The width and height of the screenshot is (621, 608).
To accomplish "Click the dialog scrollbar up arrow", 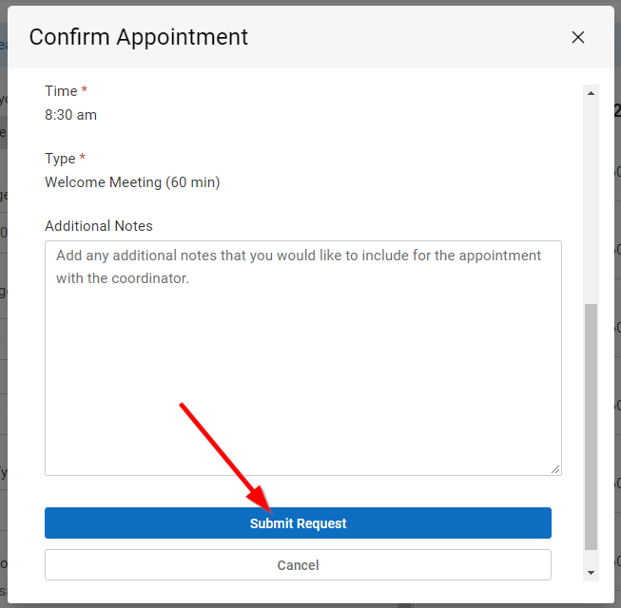I will point(592,93).
